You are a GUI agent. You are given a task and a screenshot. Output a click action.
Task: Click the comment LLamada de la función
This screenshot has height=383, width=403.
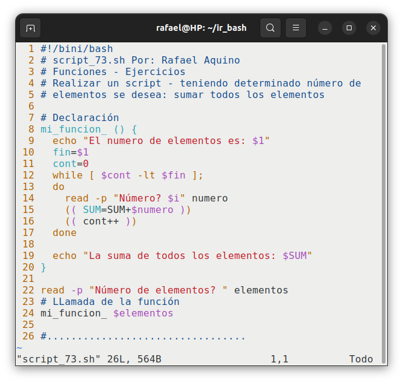click(x=110, y=302)
